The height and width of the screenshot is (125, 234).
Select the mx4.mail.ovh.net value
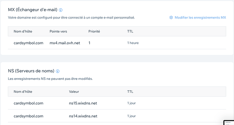(x=65, y=43)
